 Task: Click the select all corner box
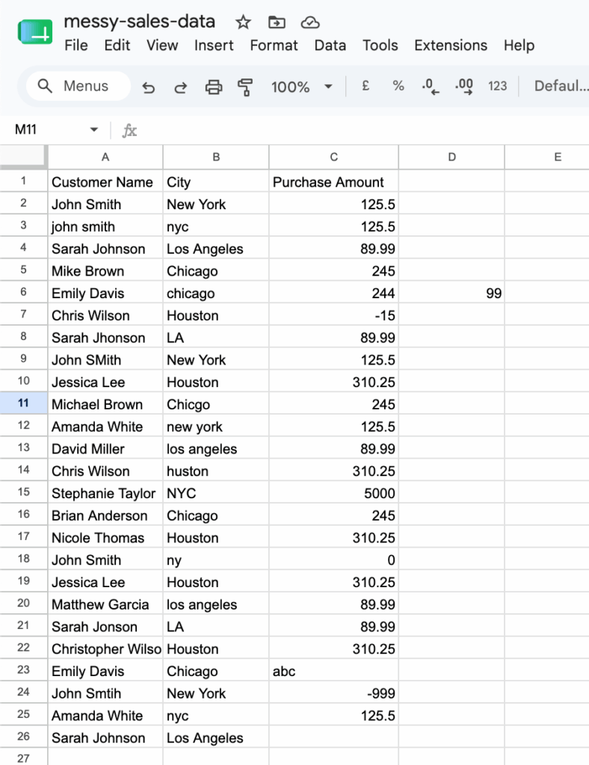click(x=23, y=157)
